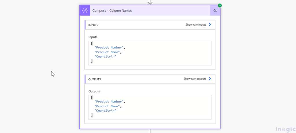The height and width of the screenshot is (133, 296).
Task: Select "Quantity\r" in the Outputs array
Action: (x=105, y=111)
